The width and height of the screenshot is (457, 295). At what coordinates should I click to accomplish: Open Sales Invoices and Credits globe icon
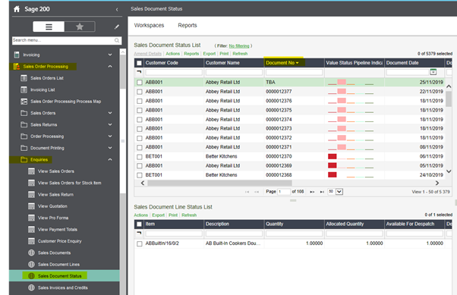31,287
